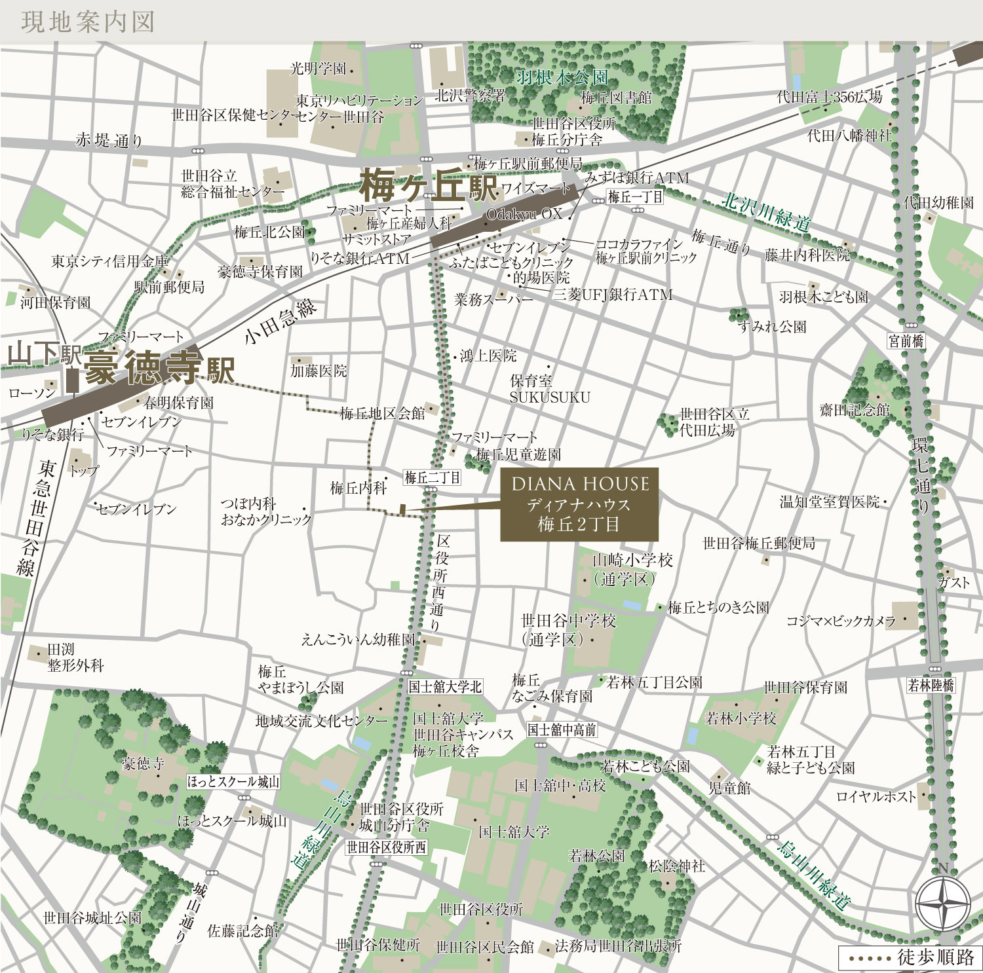Select the 国士舘中高前 intersection label
The image size is (983, 973).
[x=562, y=729]
